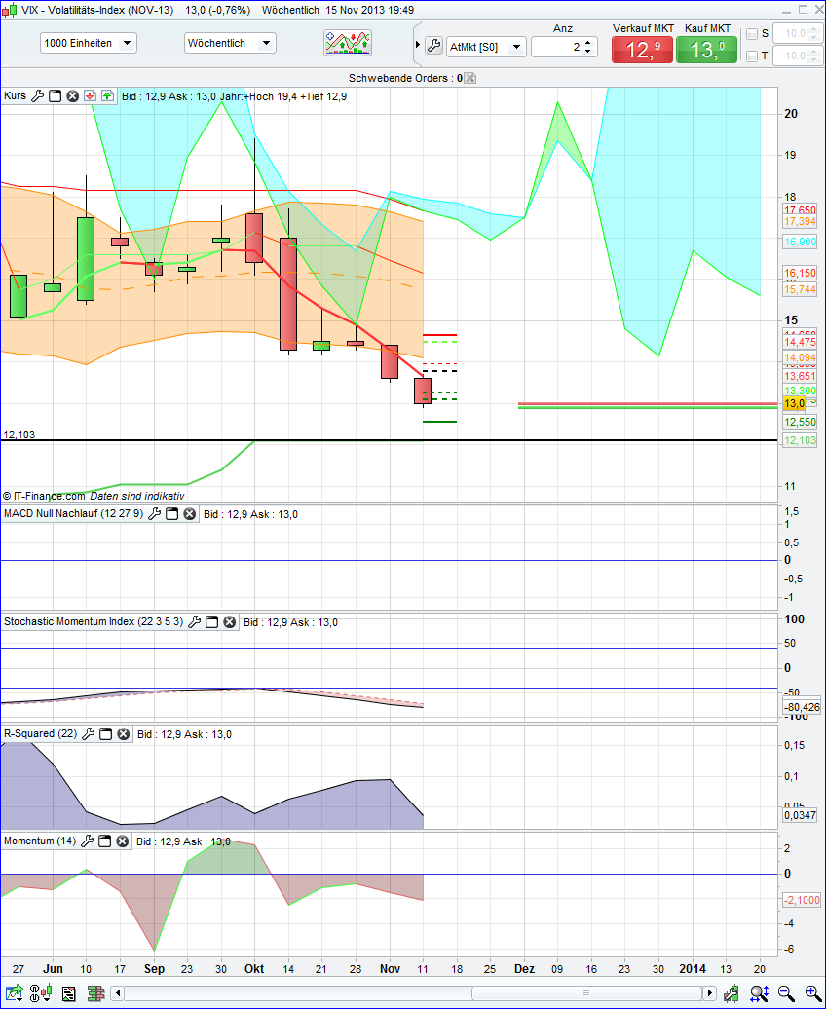This screenshot has width=826, height=1009.
Task: Enable the T target order checkbox
Action: coord(750,55)
